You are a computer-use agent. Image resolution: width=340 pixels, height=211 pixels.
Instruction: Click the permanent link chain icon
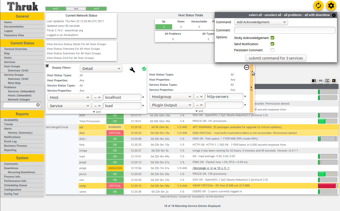pos(321,81)
